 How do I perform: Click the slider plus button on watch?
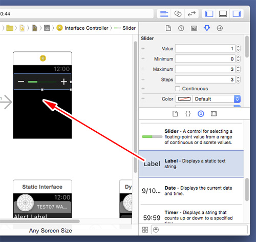pos(64,82)
